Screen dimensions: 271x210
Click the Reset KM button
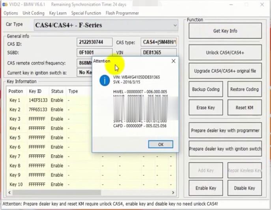tap(245, 107)
